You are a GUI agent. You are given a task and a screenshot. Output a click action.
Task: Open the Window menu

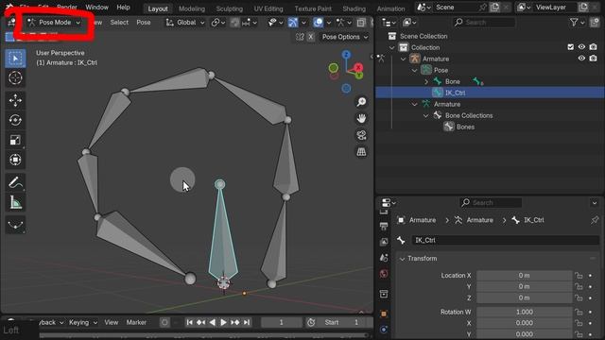coord(96,7)
